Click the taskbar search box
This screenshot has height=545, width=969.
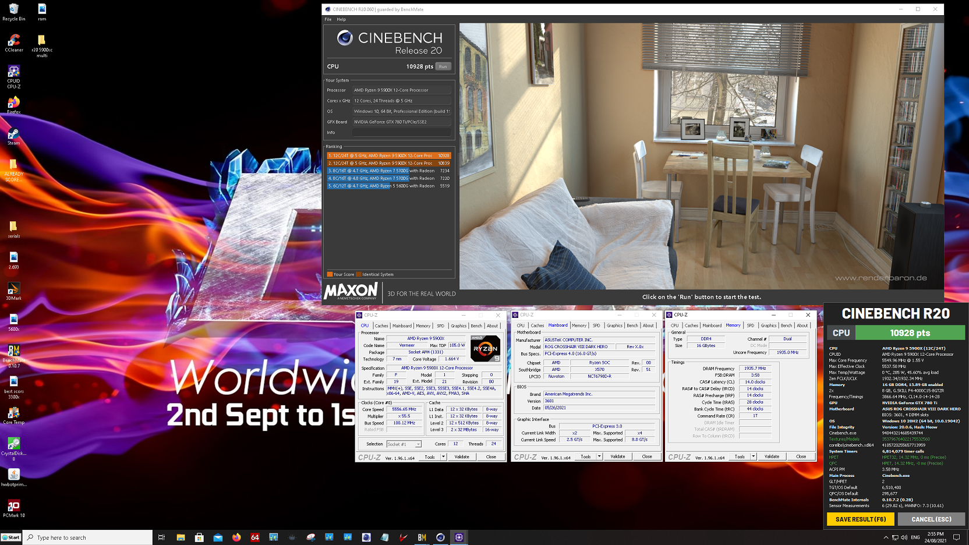coord(88,537)
